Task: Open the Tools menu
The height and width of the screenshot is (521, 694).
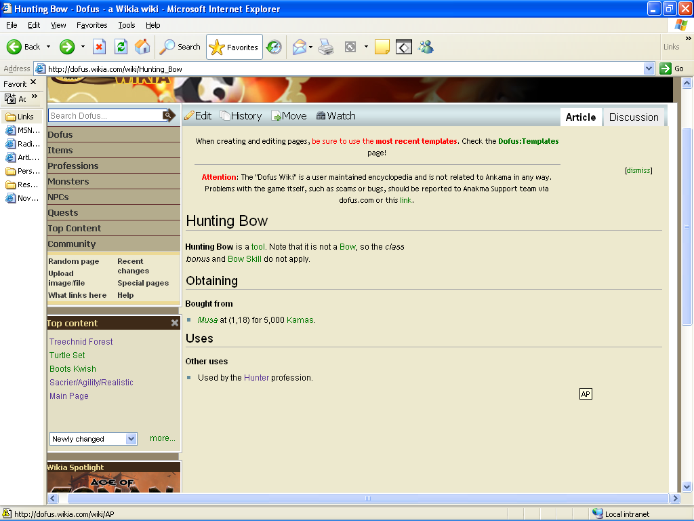Action: click(127, 25)
